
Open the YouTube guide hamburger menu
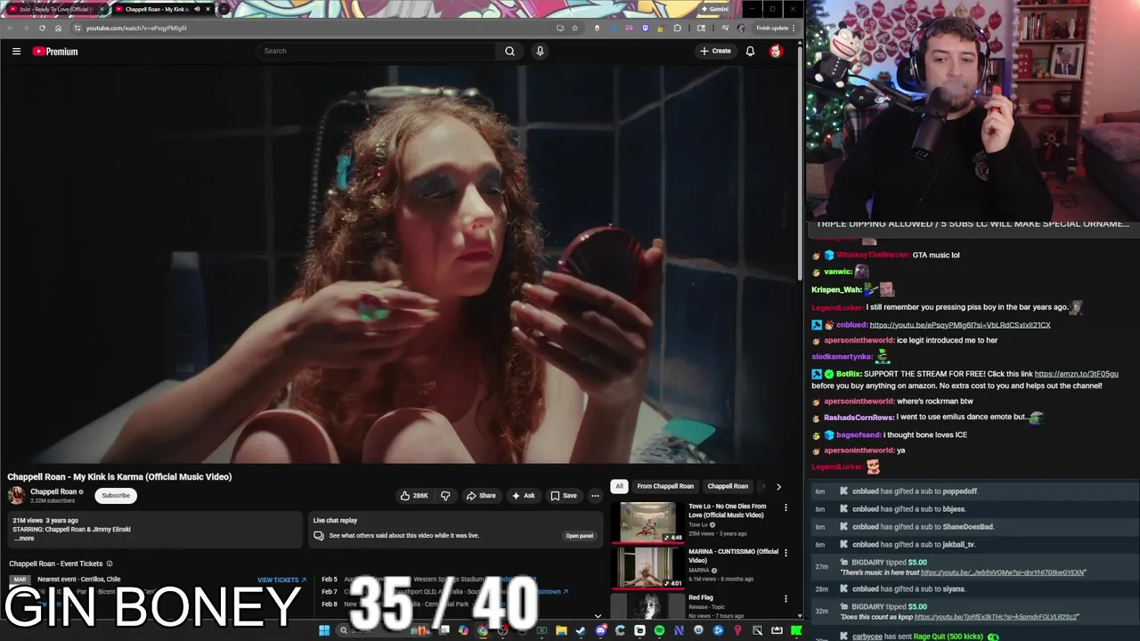pos(16,52)
